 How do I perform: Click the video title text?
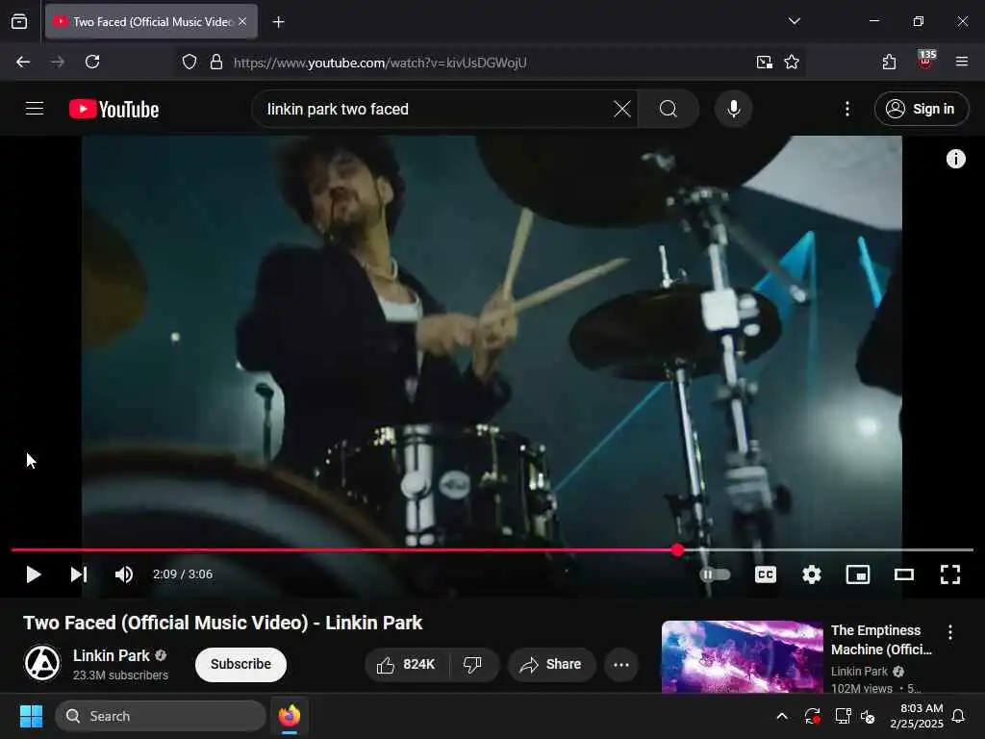coord(222,623)
